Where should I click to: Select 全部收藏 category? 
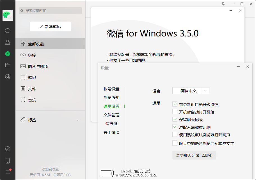pyautogui.click(x=50, y=44)
